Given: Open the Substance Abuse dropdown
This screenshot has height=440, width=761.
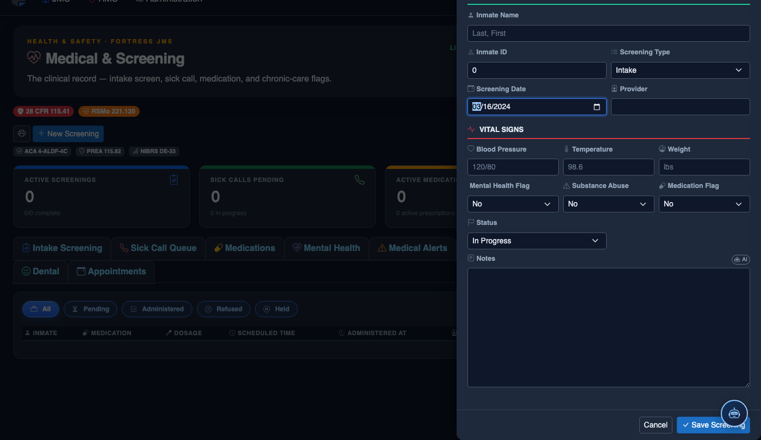Looking at the screenshot, I should click(x=608, y=204).
